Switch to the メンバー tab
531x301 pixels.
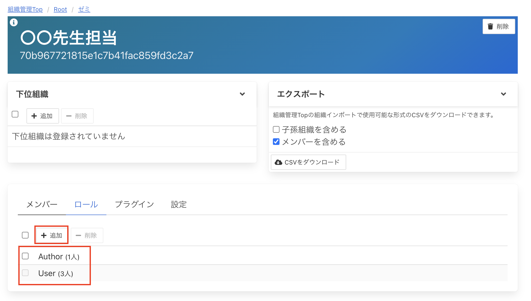[42, 204]
